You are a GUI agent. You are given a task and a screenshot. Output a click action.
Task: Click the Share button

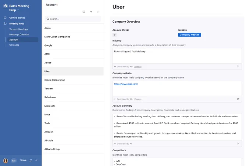click(x=23, y=160)
